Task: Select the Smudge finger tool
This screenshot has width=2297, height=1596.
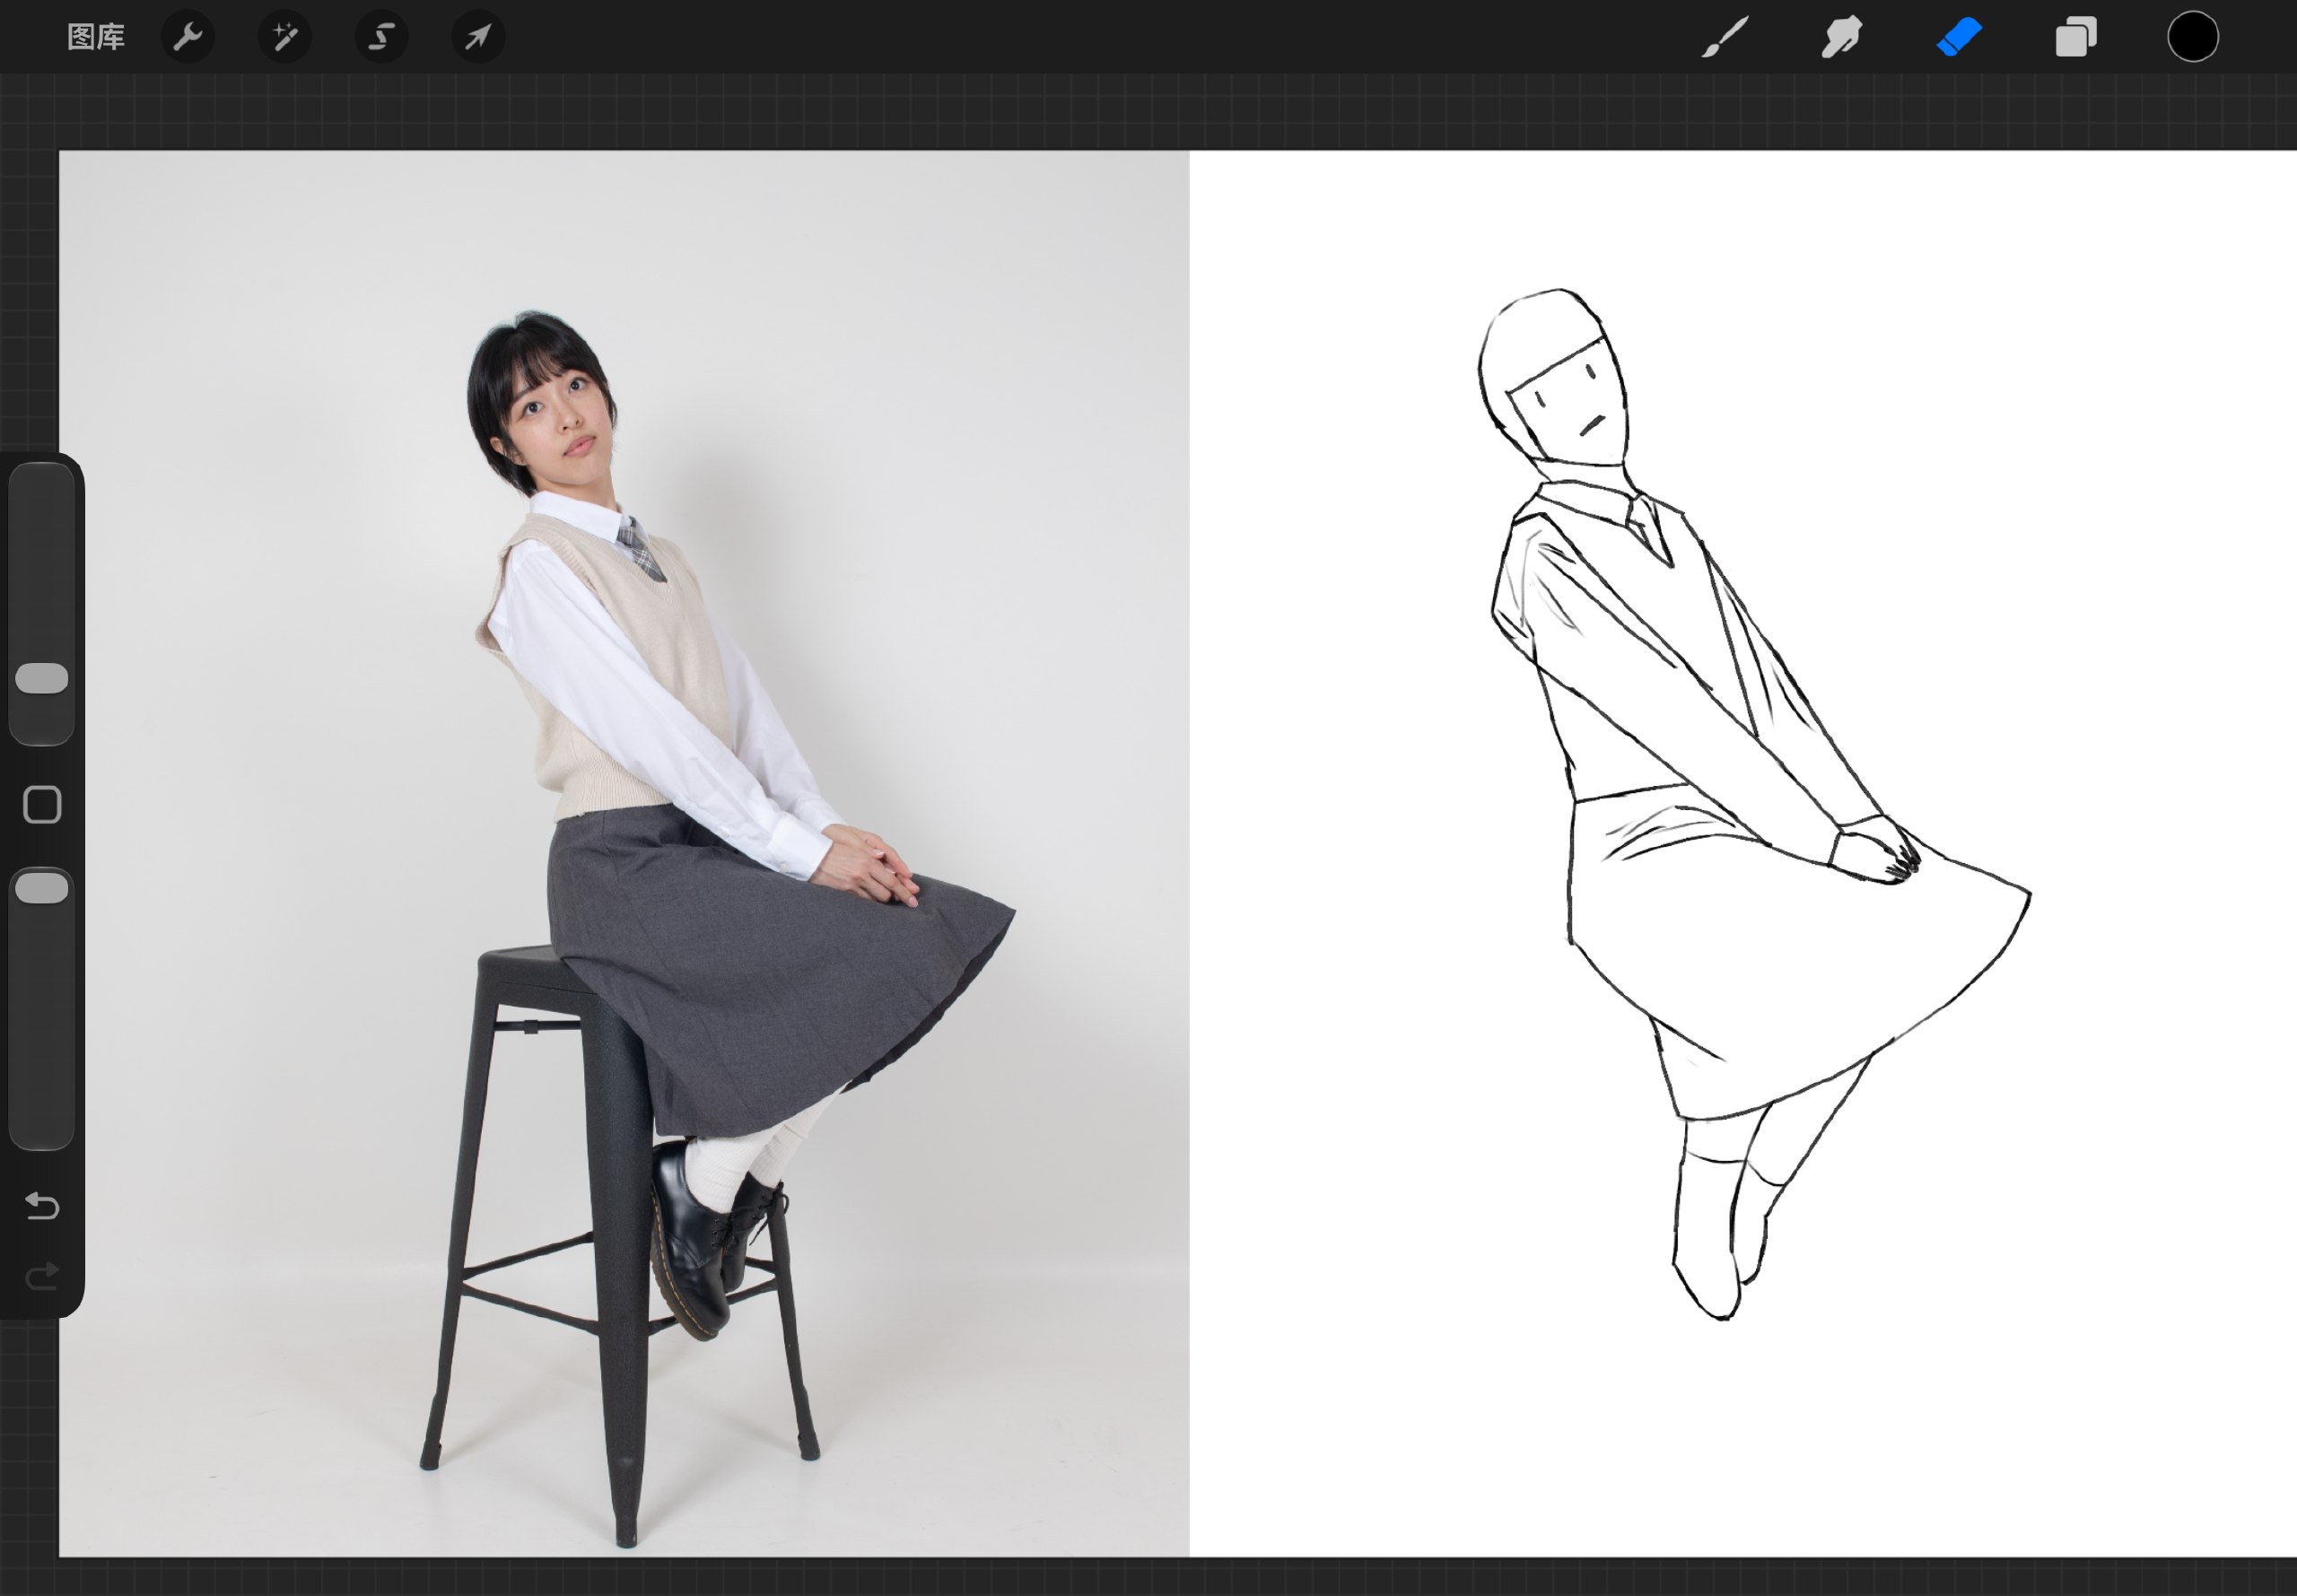Action: (x=1841, y=38)
